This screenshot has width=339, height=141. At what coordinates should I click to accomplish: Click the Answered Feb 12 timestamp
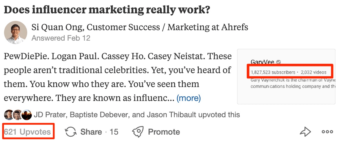coord(61,38)
